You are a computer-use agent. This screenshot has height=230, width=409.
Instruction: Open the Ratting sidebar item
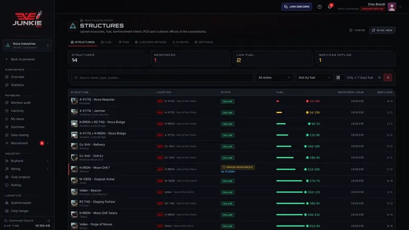pyautogui.click(x=16, y=185)
